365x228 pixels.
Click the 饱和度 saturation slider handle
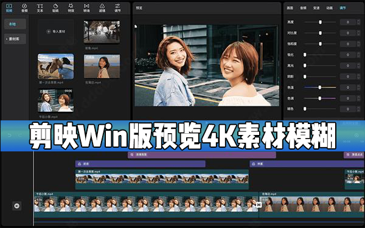coord(321,44)
